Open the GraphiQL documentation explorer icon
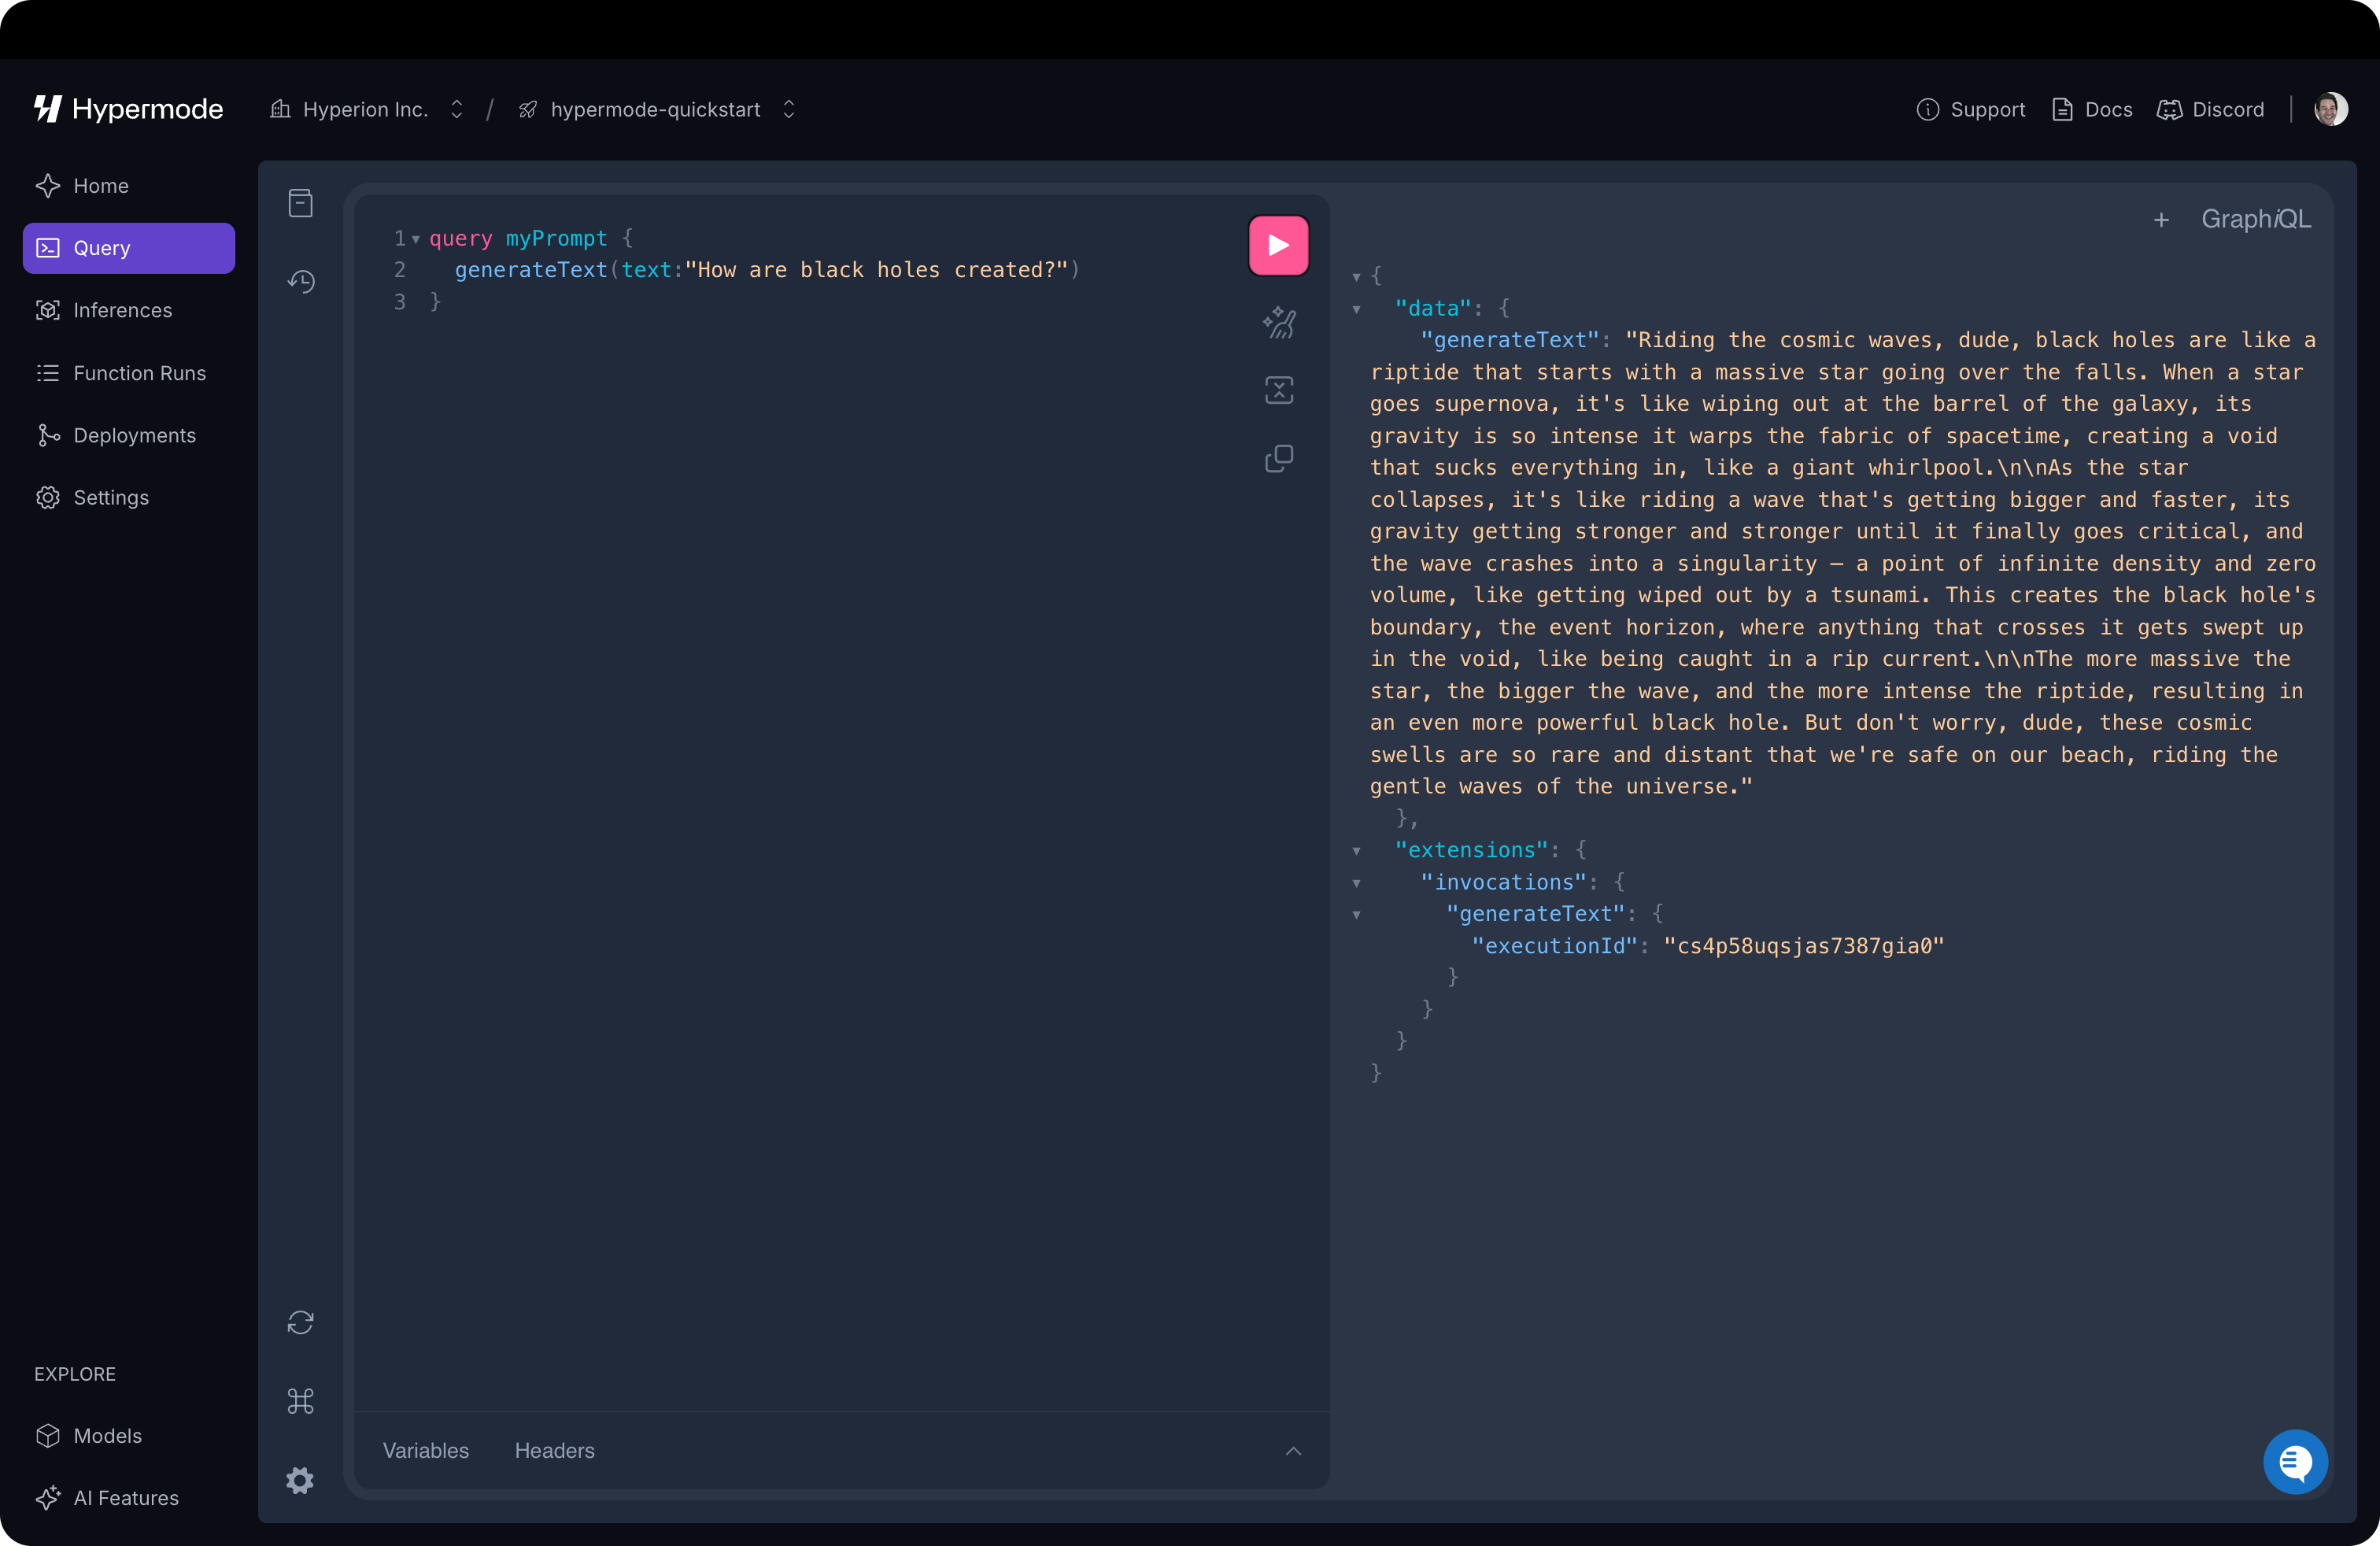The width and height of the screenshot is (2380, 1546). point(301,203)
